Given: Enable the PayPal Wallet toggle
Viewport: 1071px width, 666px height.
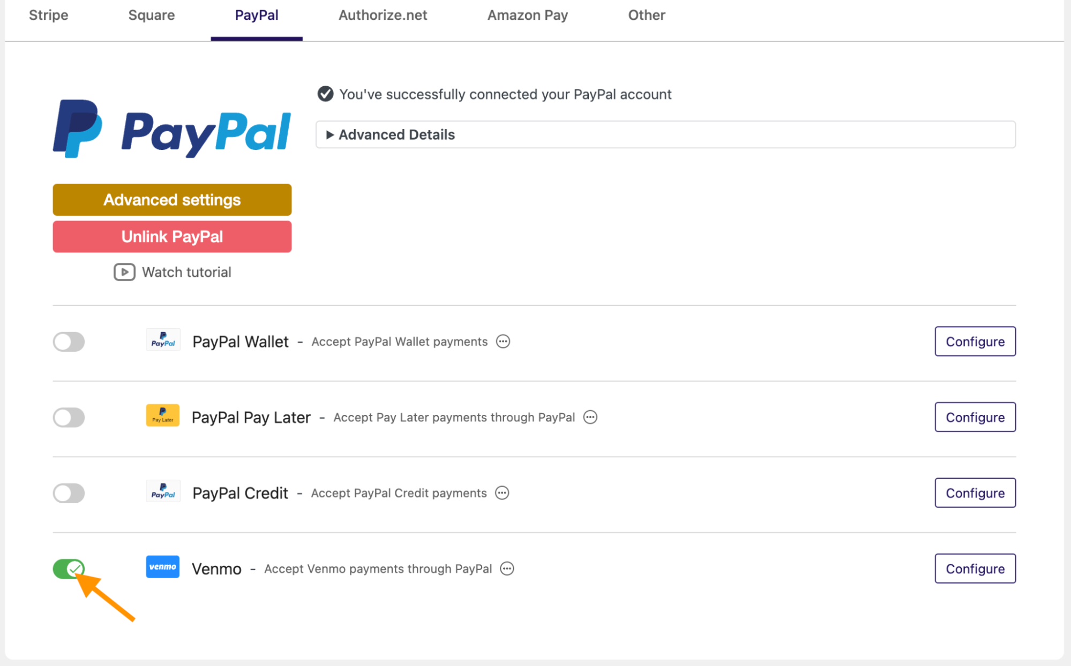Looking at the screenshot, I should (69, 342).
